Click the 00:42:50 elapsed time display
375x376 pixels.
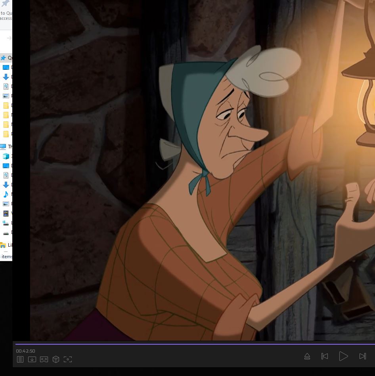[25, 351]
